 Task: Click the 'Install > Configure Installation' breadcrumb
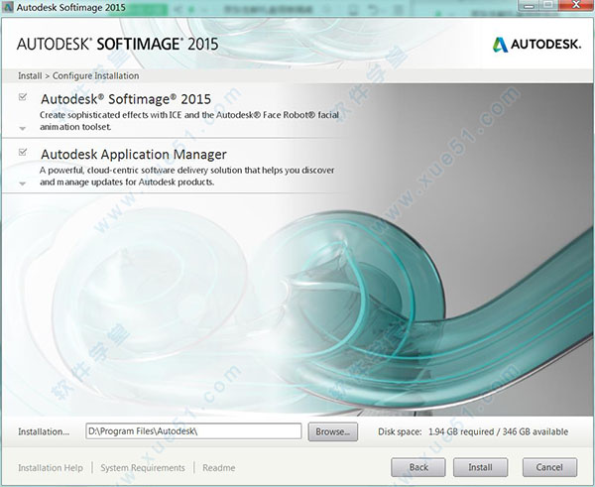78,76
